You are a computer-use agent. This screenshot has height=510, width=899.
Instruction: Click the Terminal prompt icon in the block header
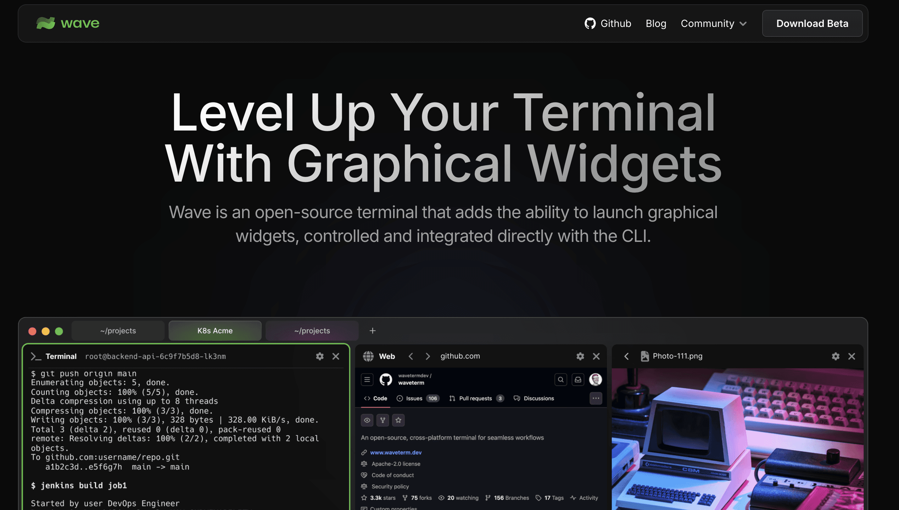(36, 356)
